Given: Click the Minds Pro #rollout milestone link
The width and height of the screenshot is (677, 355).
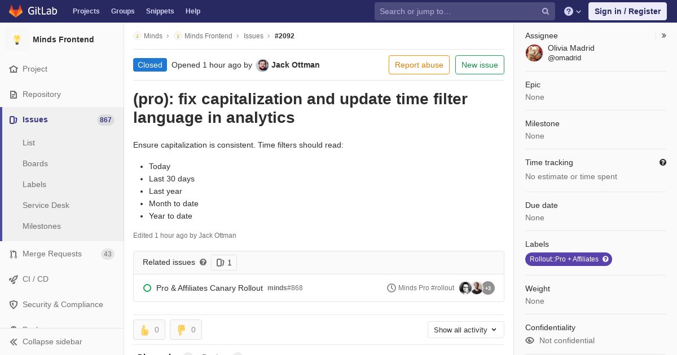Looking at the screenshot, I should click(426, 288).
